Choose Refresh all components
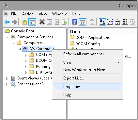 tap(87, 54)
